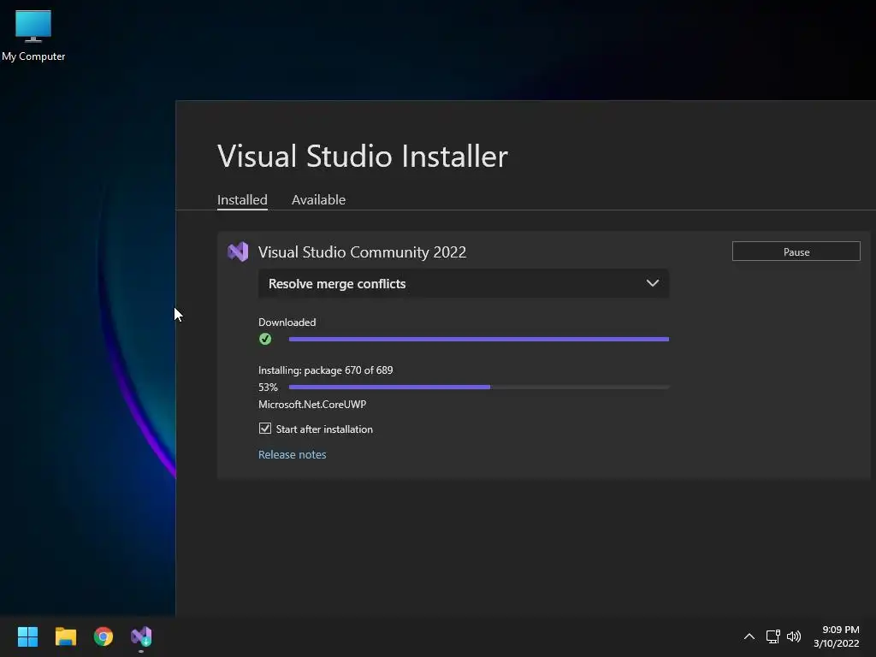876x657 pixels.
Task: Click the green Downloaded checkmark icon
Action: pyautogui.click(x=265, y=339)
